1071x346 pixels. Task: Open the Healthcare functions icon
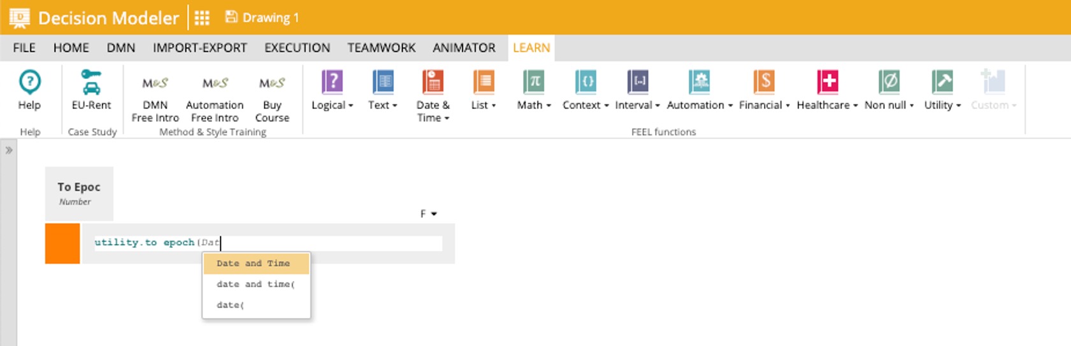827,82
